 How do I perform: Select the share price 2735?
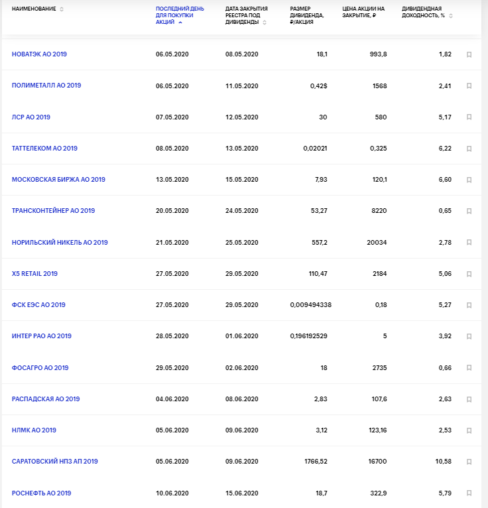(x=379, y=367)
